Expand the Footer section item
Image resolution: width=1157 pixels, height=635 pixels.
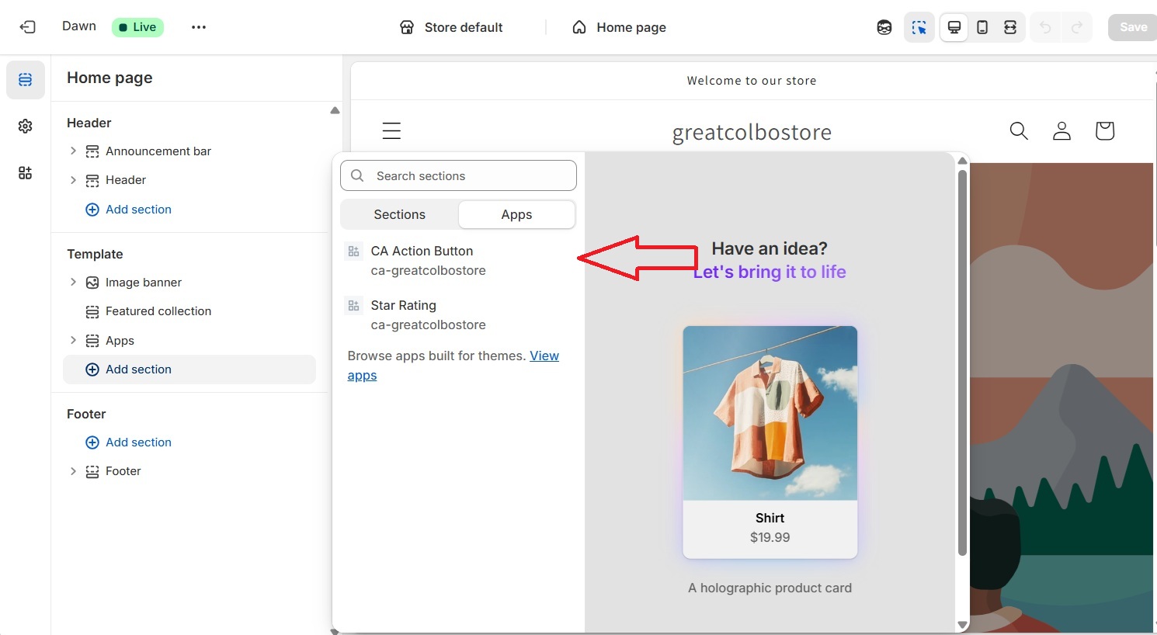[73, 470]
